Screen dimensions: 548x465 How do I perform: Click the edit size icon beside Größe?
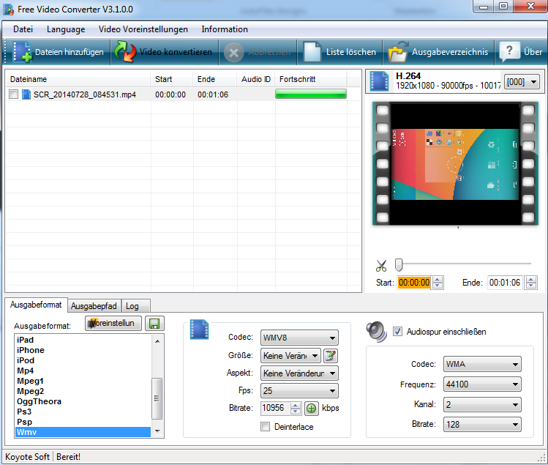pyautogui.click(x=331, y=356)
